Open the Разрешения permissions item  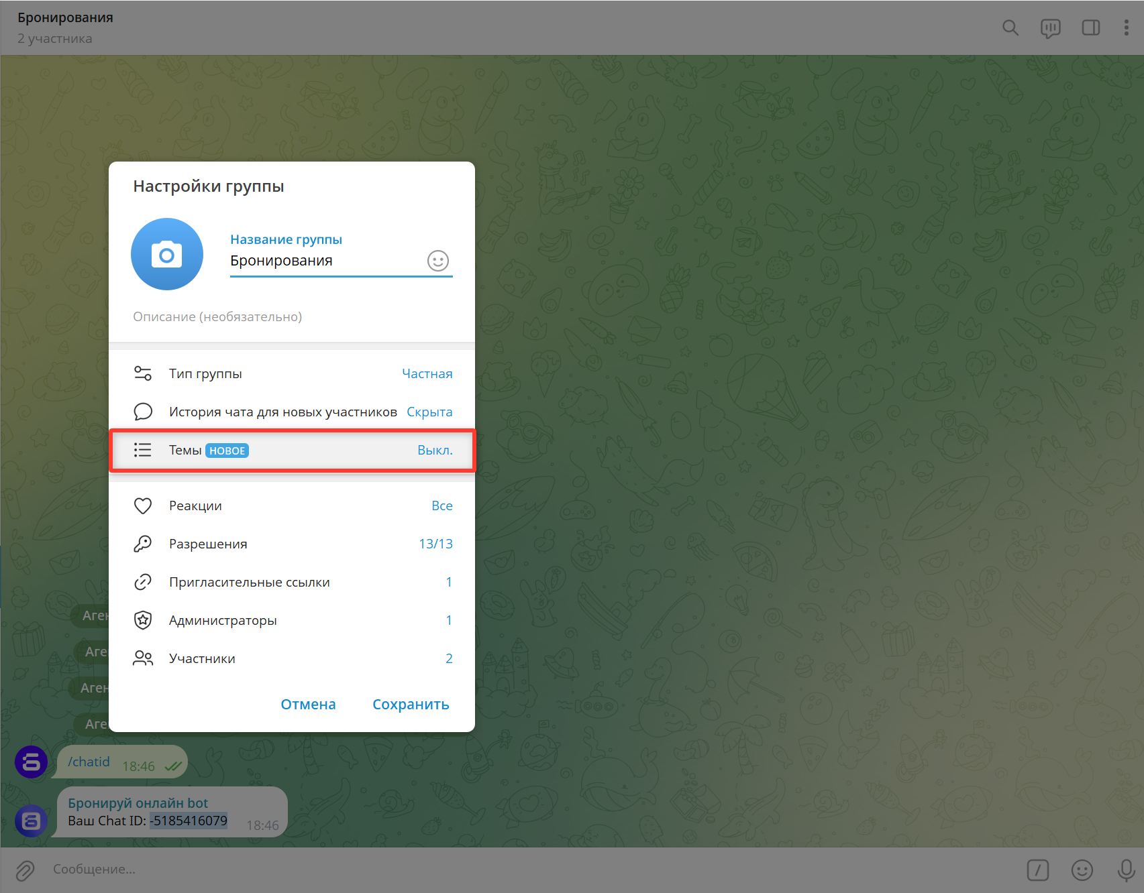tap(292, 544)
